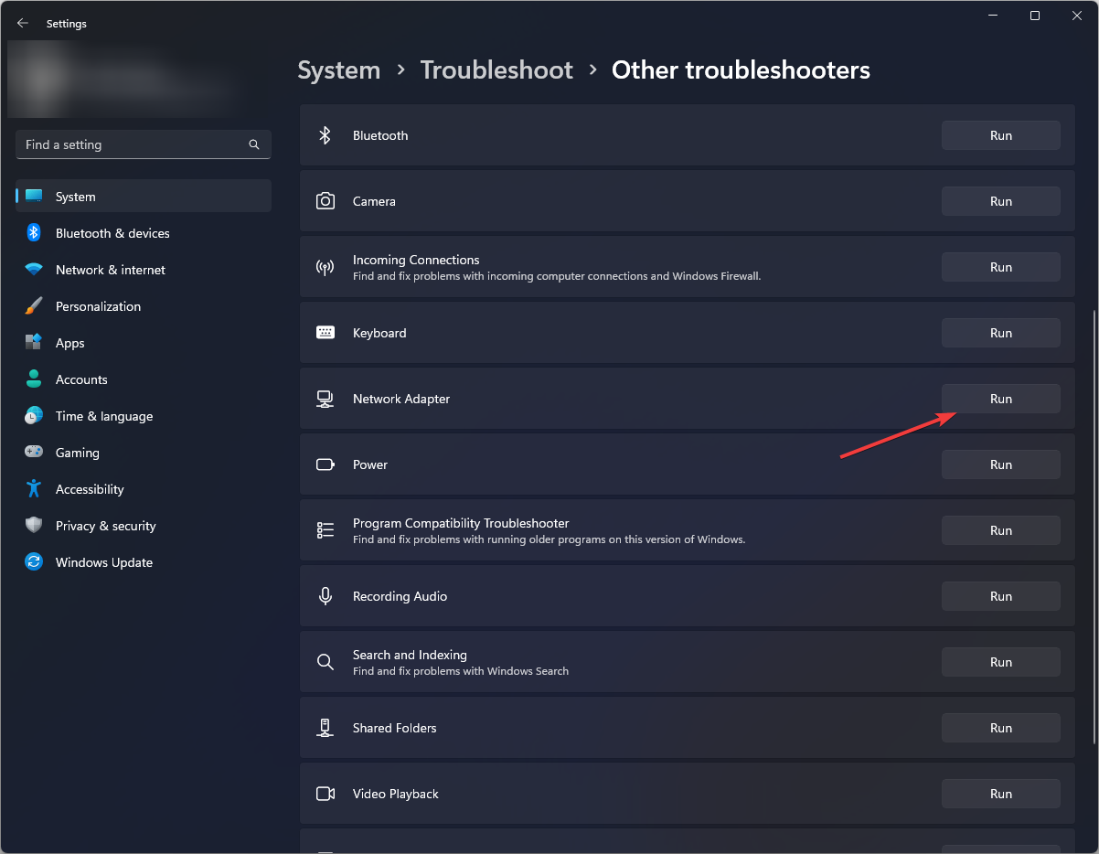Click the Camera troubleshooter icon
Image resolution: width=1099 pixels, height=854 pixels.
click(x=325, y=201)
